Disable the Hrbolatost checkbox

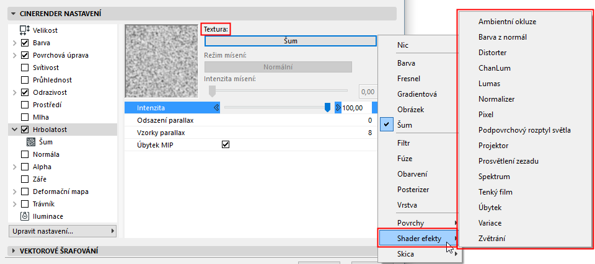[25, 130]
